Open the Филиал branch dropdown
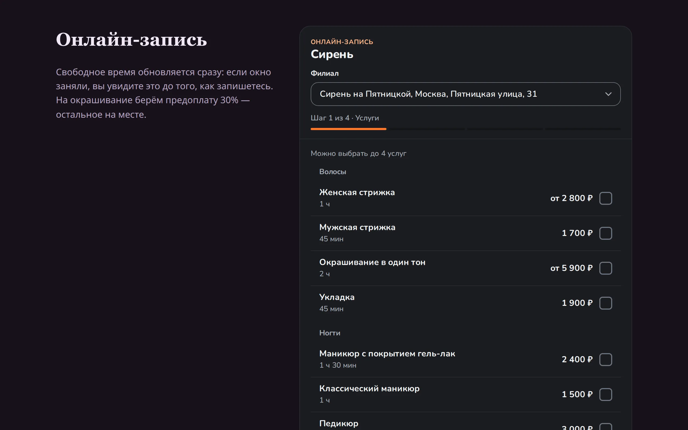688x430 pixels. tap(465, 94)
